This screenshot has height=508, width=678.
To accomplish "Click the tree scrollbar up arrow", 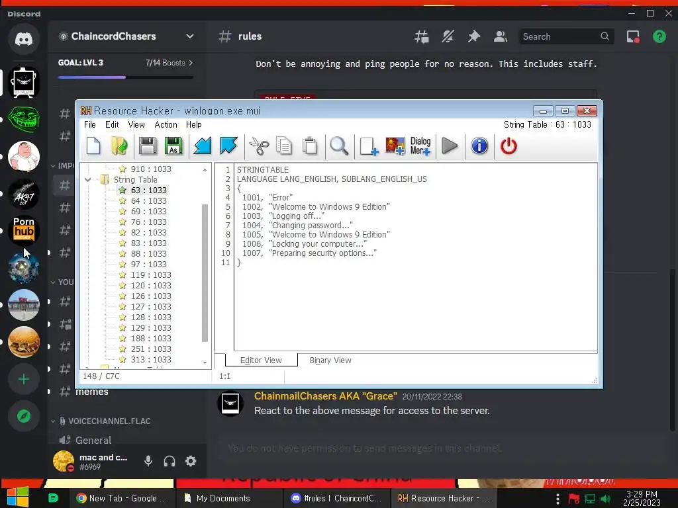I will click(205, 169).
